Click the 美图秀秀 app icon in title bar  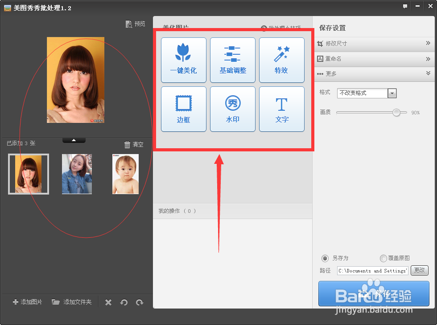click(8, 8)
